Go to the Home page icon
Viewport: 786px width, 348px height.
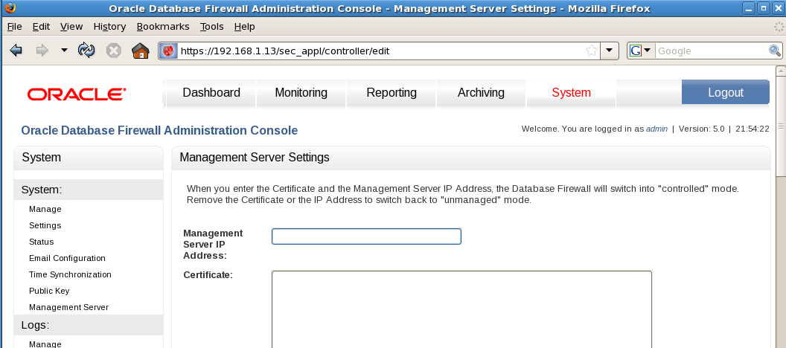[x=140, y=51]
